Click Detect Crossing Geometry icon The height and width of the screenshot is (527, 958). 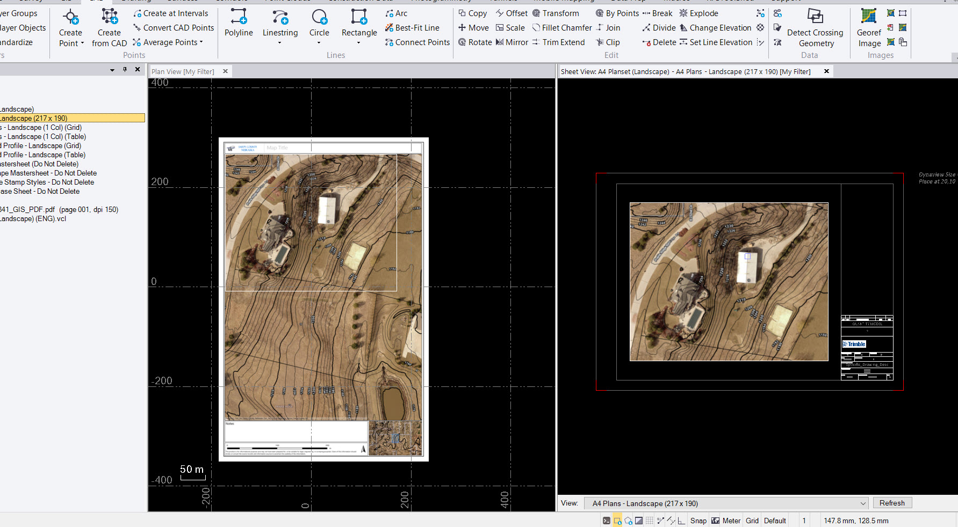pos(815,17)
